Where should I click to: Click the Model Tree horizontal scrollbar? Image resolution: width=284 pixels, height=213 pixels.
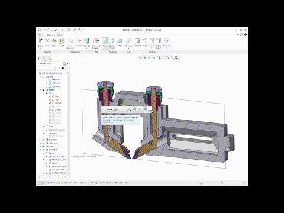click(51, 176)
